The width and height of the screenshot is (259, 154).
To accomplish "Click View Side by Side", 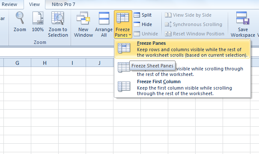I will click(188, 15).
